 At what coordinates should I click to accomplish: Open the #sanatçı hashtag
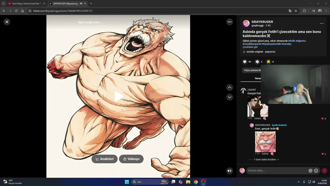pyautogui.click(x=287, y=44)
